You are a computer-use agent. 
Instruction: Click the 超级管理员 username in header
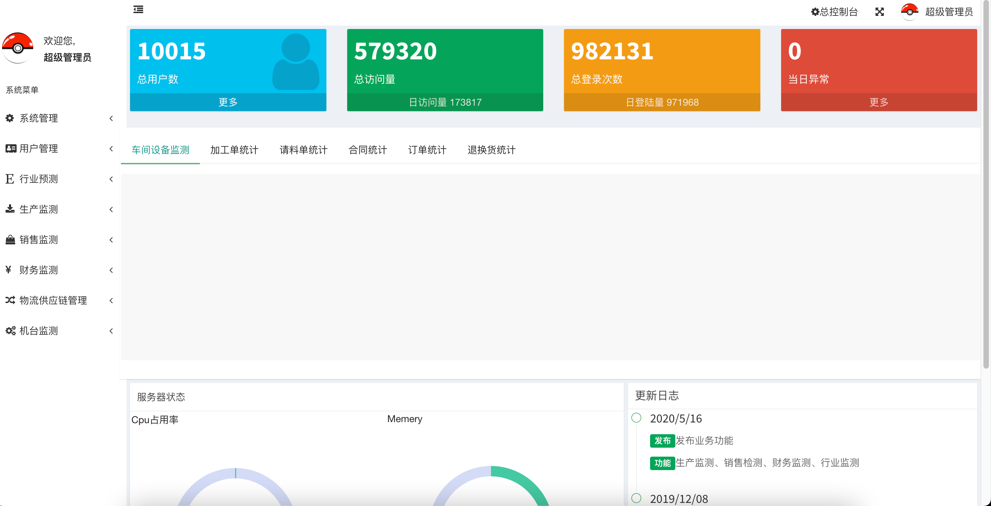pos(949,12)
